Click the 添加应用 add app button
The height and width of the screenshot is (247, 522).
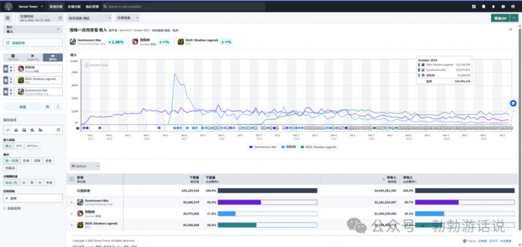coord(32,43)
